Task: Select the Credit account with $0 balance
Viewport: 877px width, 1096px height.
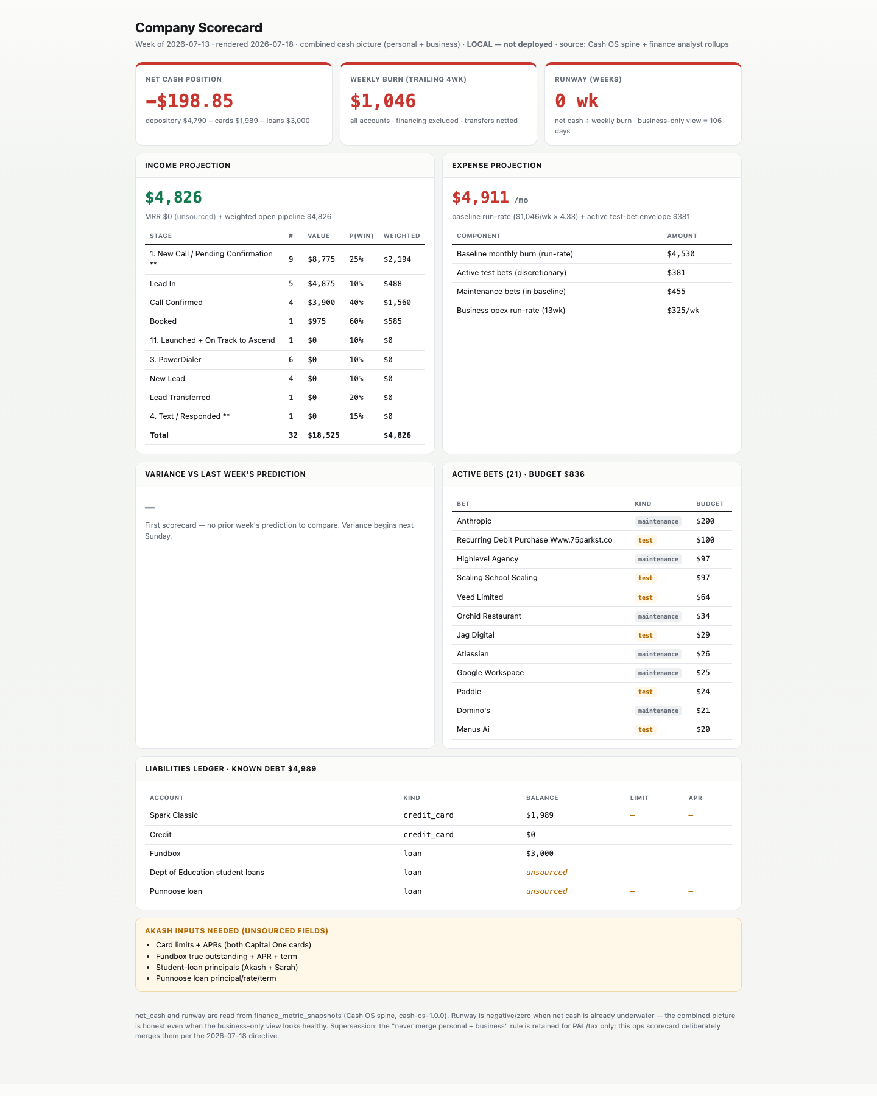Action: click(438, 835)
